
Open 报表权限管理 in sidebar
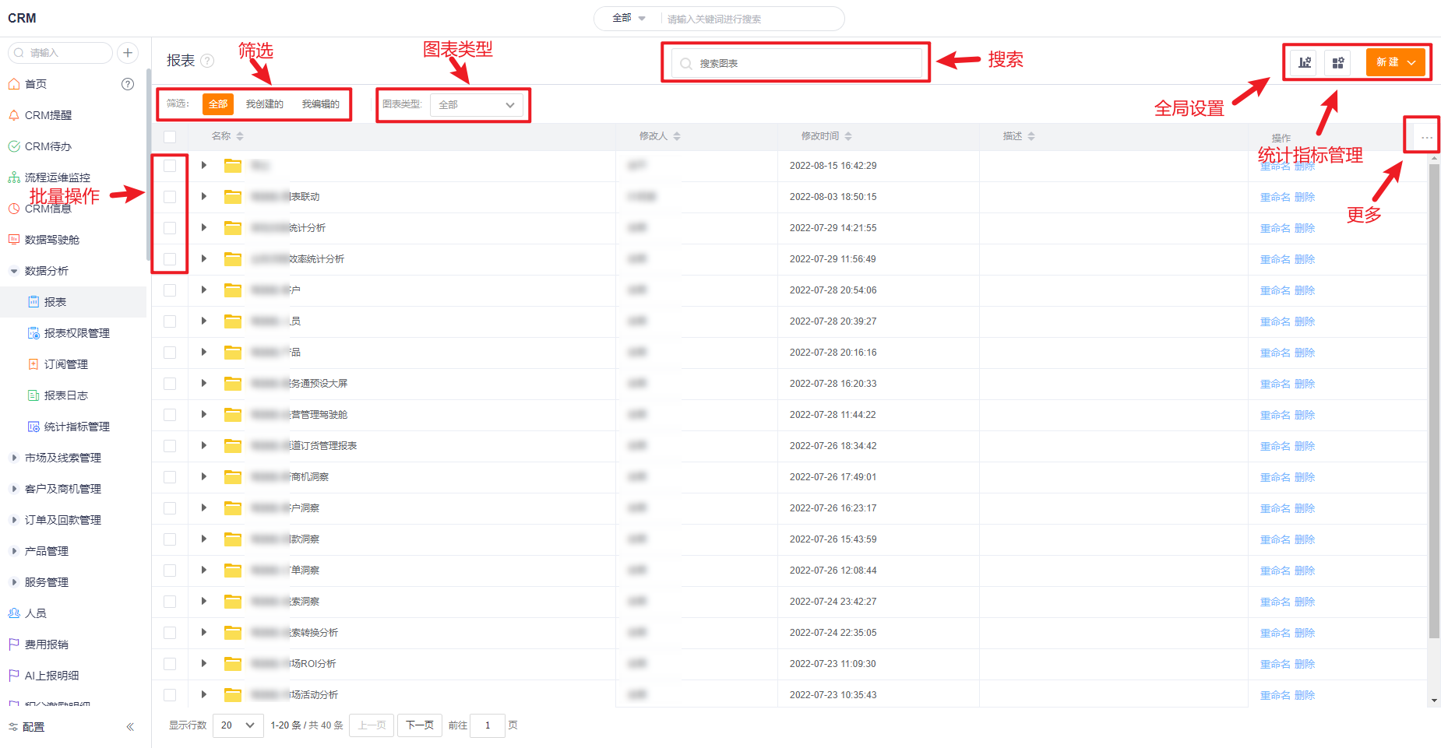pyautogui.click(x=76, y=333)
